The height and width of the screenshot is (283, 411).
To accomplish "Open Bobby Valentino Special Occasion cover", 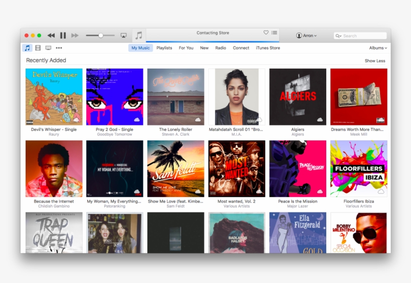I will pyautogui.click(x=358, y=232).
